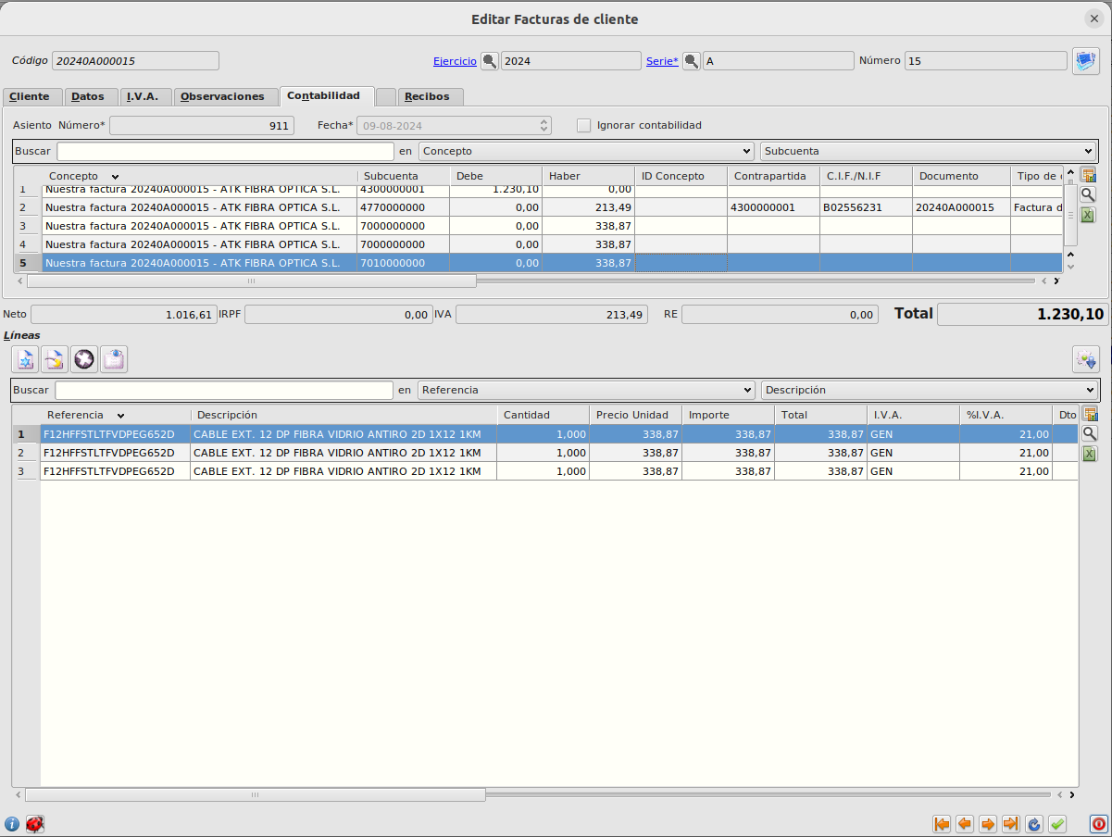Click the Descripción column header in lines table
Image resolution: width=1112 pixels, height=837 pixels.
click(344, 415)
